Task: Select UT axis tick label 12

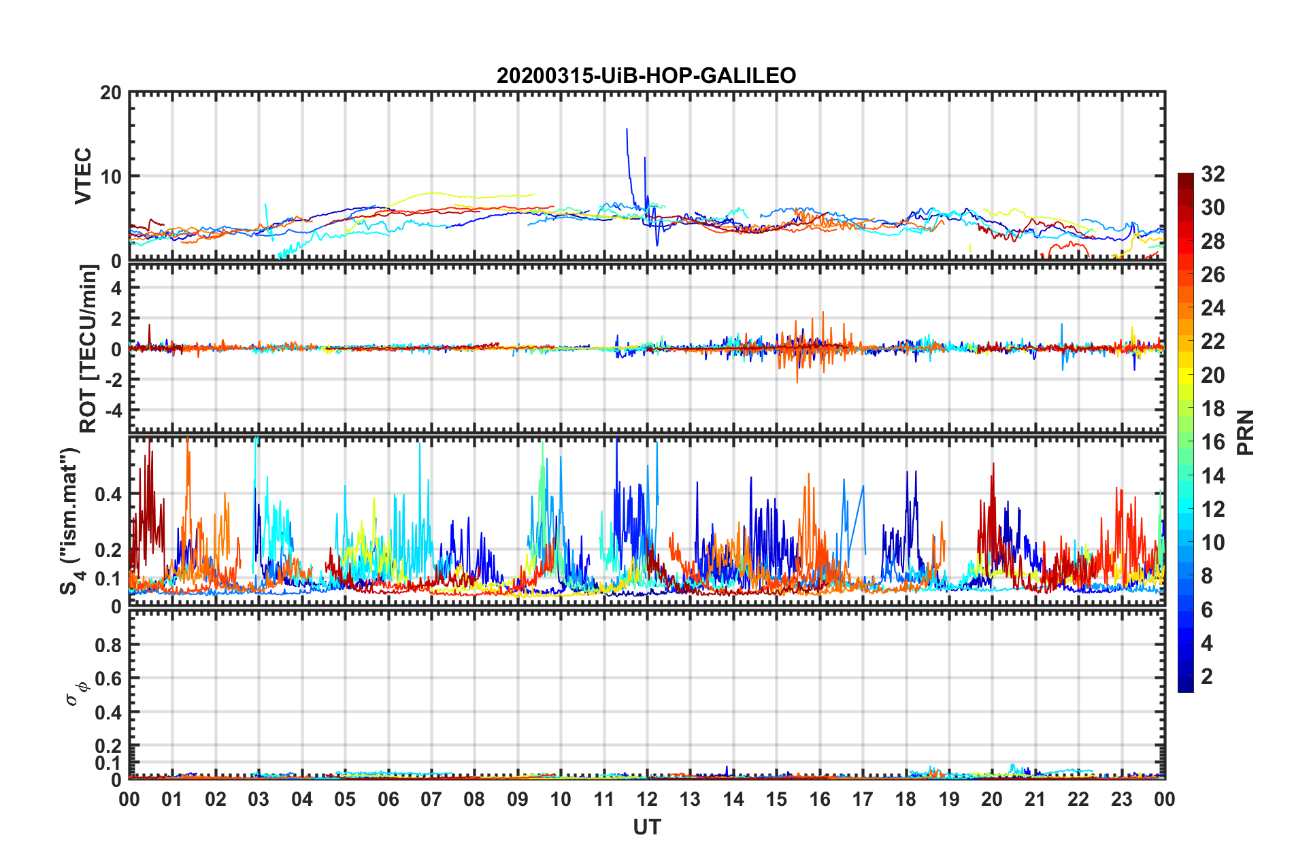Action: tap(647, 799)
